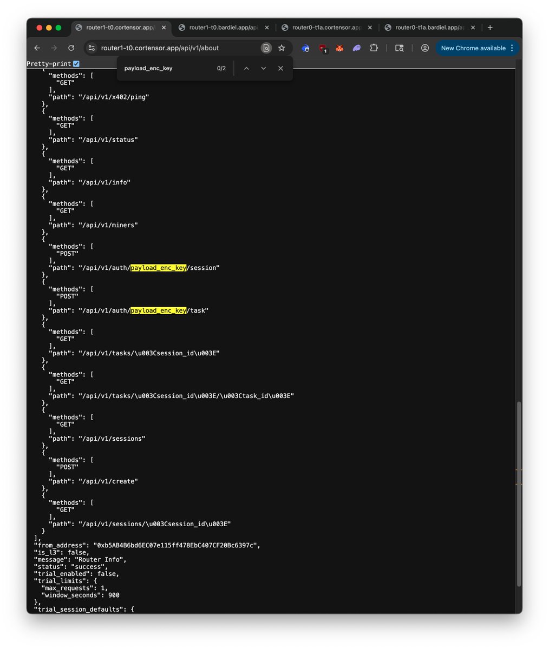Close the find bar
549x649 pixels.
point(280,69)
